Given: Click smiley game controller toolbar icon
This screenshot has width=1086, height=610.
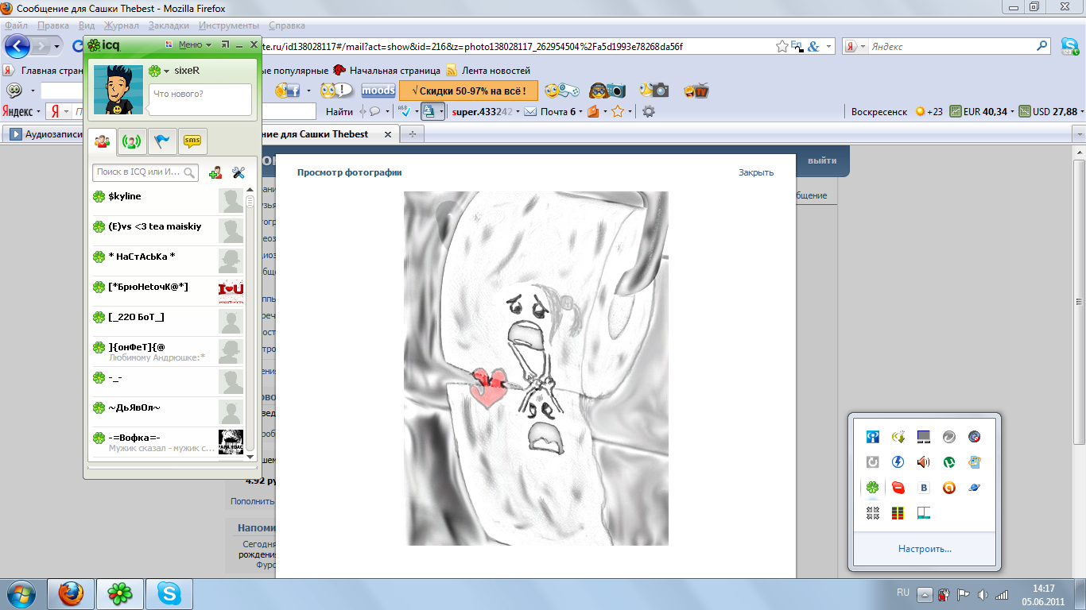Looking at the screenshot, I should click(x=561, y=91).
